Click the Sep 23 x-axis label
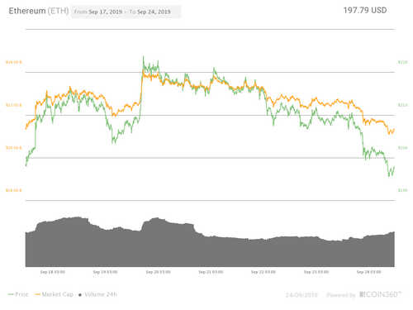This screenshot has width=413, height=310. click(x=316, y=272)
